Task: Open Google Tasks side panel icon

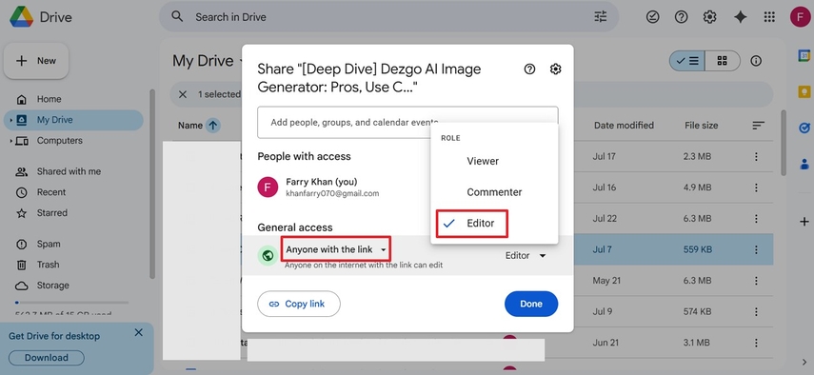Action: tap(804, 128)
